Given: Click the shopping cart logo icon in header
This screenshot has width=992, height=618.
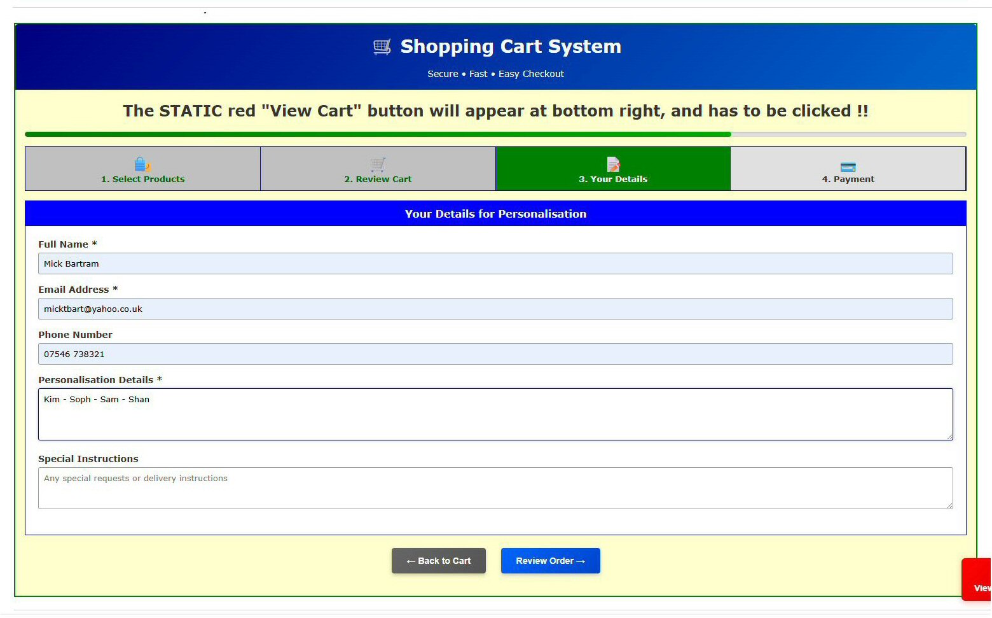Looking at the screenshot, I should click(x=382, y=46).
